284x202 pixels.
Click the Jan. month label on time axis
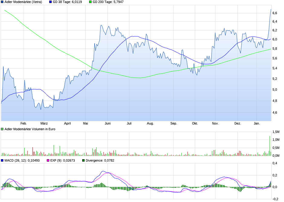257,123
